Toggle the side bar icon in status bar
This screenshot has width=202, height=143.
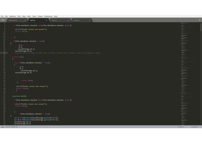click(3, 127)
